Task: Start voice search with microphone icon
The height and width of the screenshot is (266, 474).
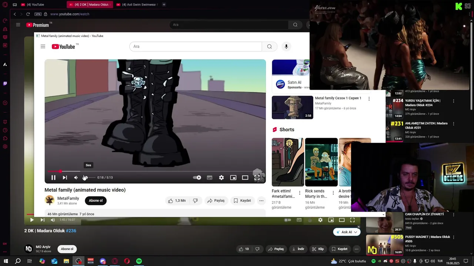Action: tap(286, 47)
